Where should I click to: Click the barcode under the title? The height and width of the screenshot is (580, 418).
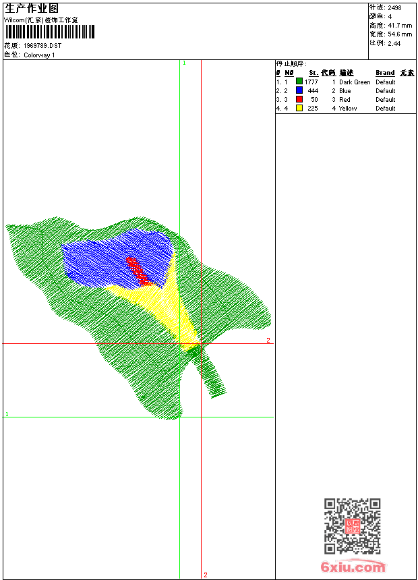click(x=50, y=32)
